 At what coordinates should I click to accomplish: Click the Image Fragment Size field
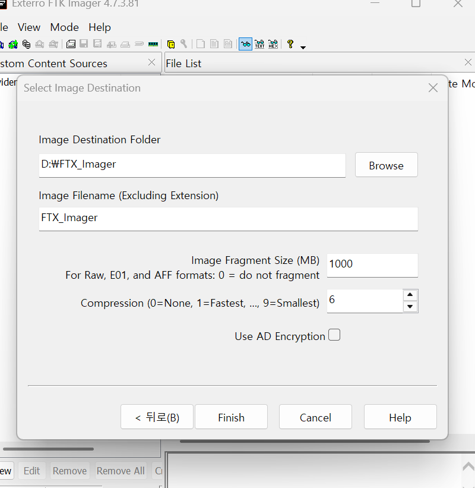372,265
